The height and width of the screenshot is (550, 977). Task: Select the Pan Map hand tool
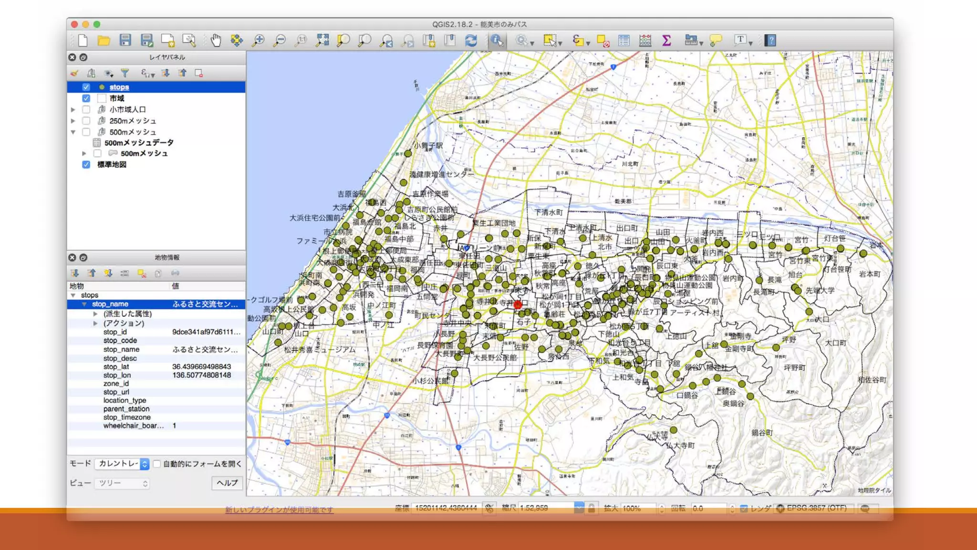click(x=216, y=41)
